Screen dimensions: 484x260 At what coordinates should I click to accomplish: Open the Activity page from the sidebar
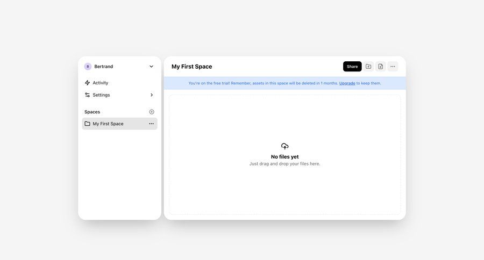[x=101, y=83]
